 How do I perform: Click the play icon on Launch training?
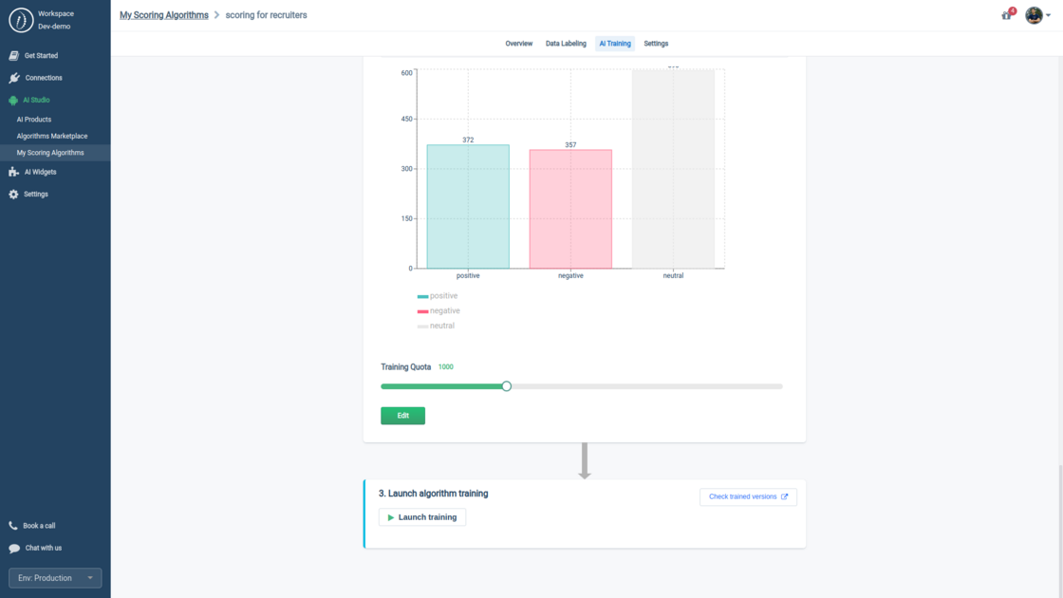point(390,517)
